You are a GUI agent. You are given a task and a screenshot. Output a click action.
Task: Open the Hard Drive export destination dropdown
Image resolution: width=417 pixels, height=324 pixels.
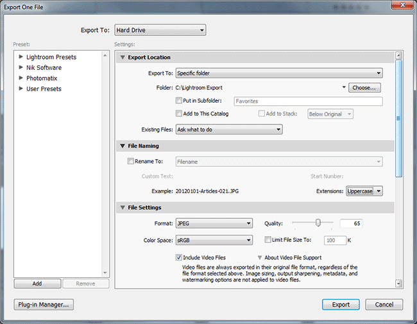pos(160,30)
